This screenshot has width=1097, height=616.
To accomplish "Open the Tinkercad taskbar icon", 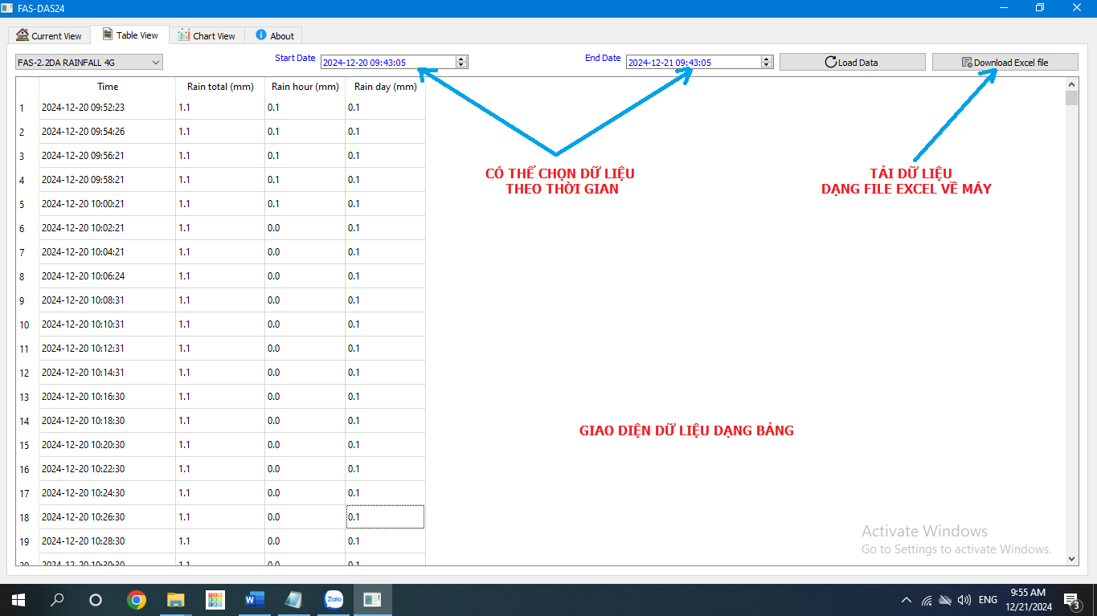I will tap(215, 600).
